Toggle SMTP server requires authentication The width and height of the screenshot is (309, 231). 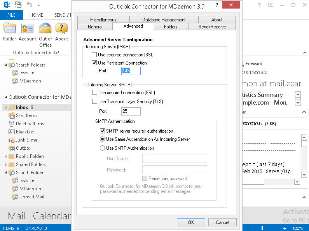pyautogui.click(x=102, y=131)
